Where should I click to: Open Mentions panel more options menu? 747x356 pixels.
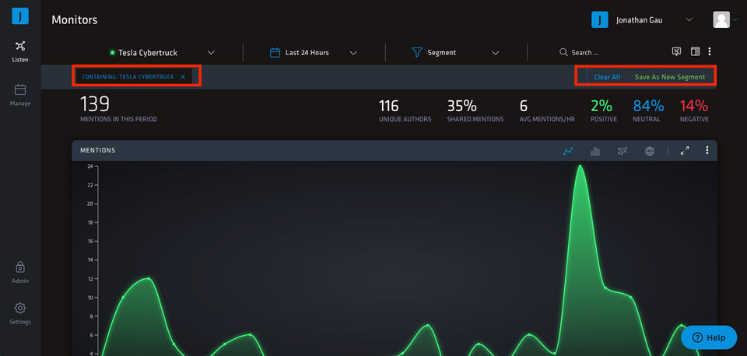pyautogui.click(x=707, y=150)
